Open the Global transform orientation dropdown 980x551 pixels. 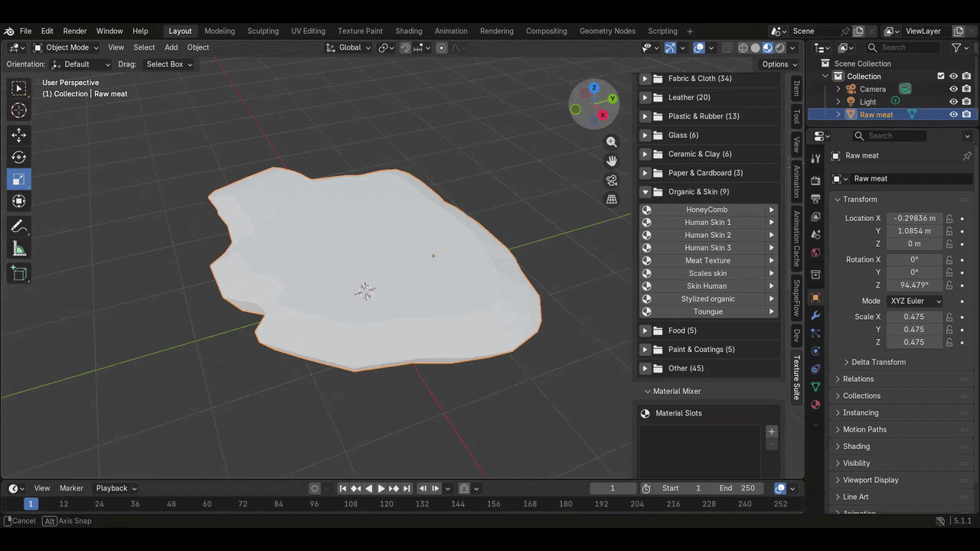[x=349, y=47]
